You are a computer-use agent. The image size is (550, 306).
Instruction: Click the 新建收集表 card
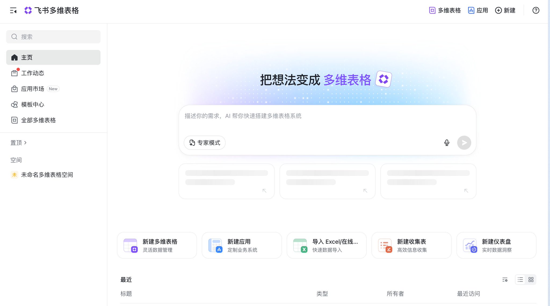pyautogui.click(x=411, y=245)
